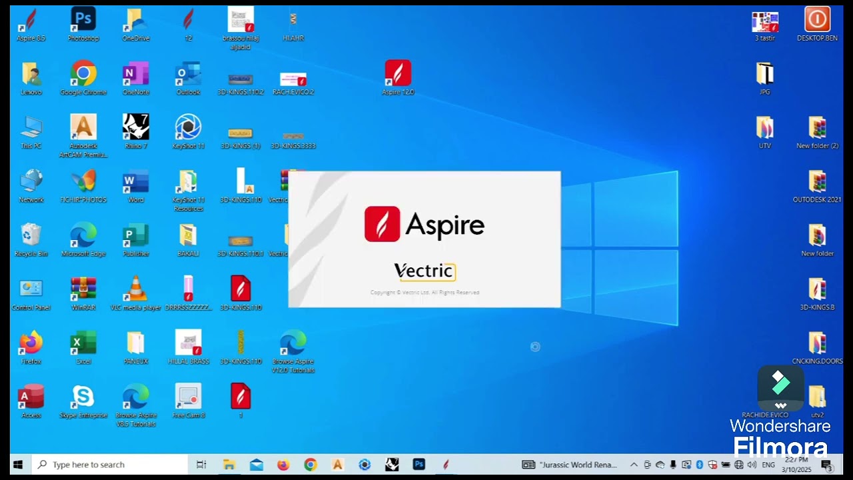The height and width of the screenshot is (480, 853).
Task: Select the 3D-KINGS.B archive on the desktop
Action: click(817, 294)
